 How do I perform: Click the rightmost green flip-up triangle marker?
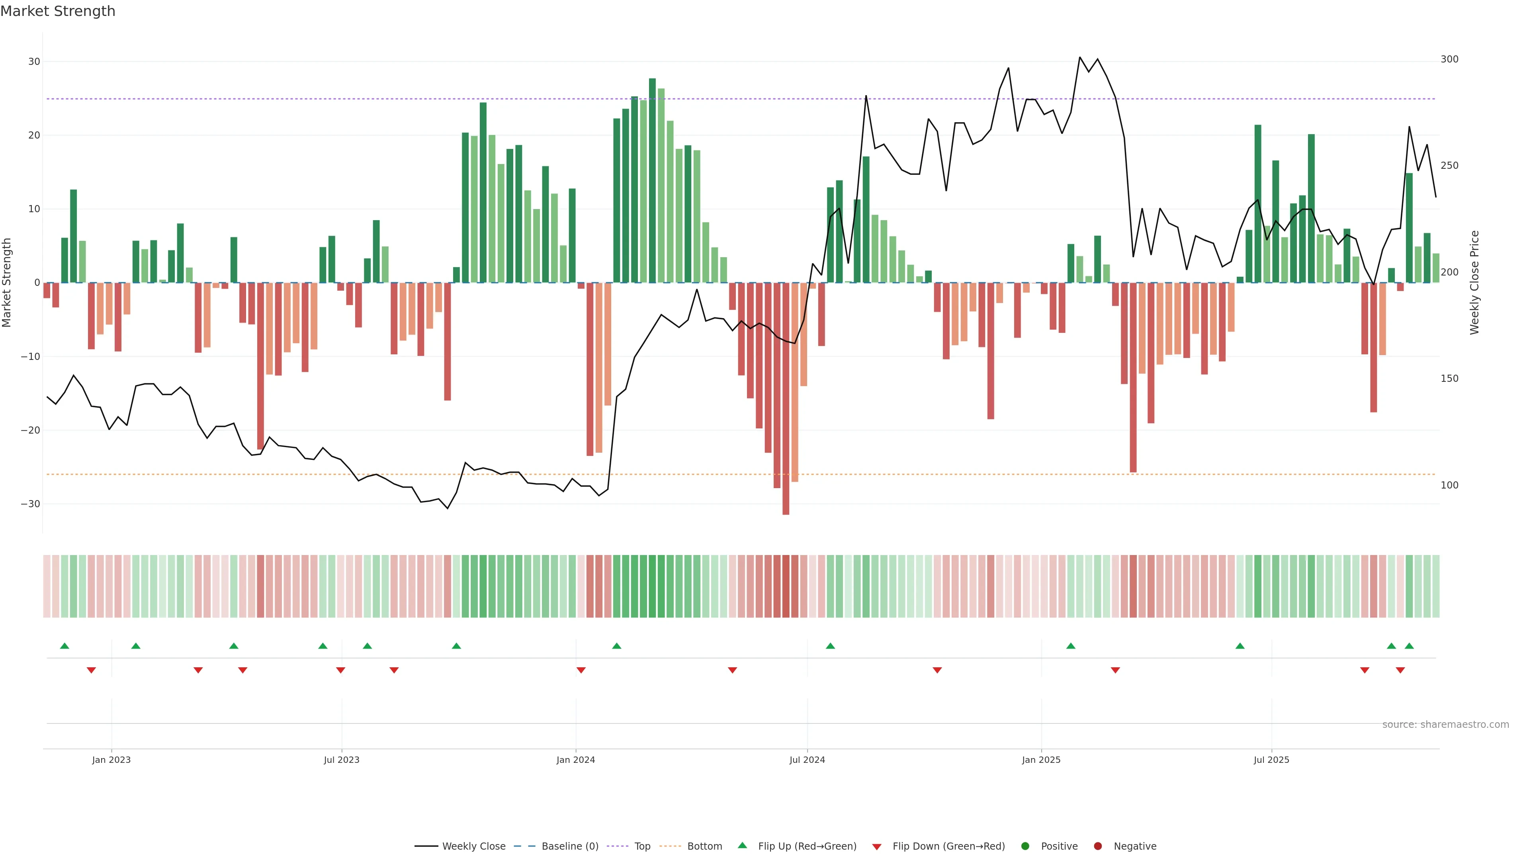(x=1409, y=646)
